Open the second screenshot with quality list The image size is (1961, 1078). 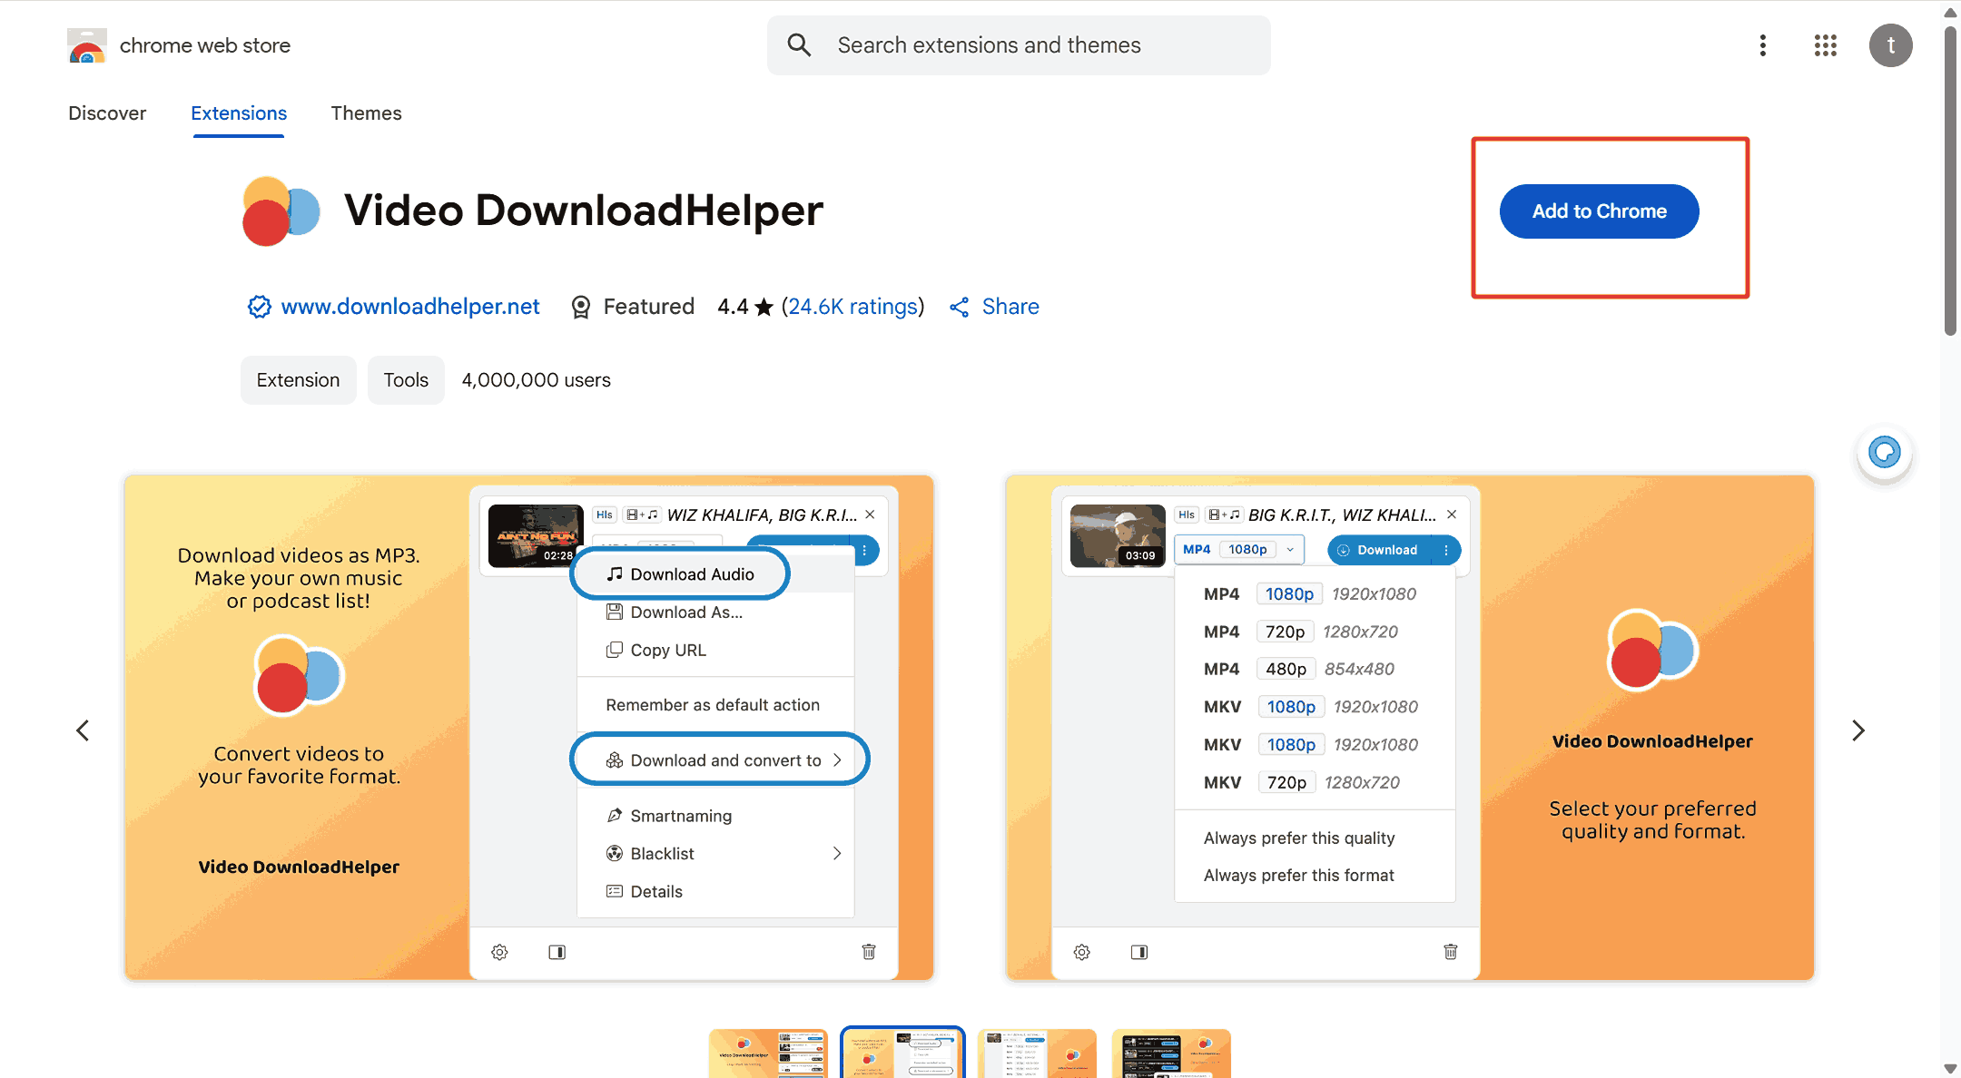pos(1410,727)
